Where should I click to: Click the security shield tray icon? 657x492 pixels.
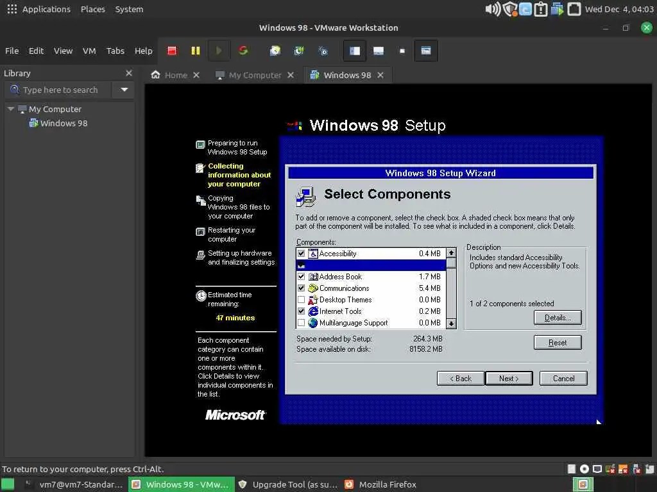[510, 9]
